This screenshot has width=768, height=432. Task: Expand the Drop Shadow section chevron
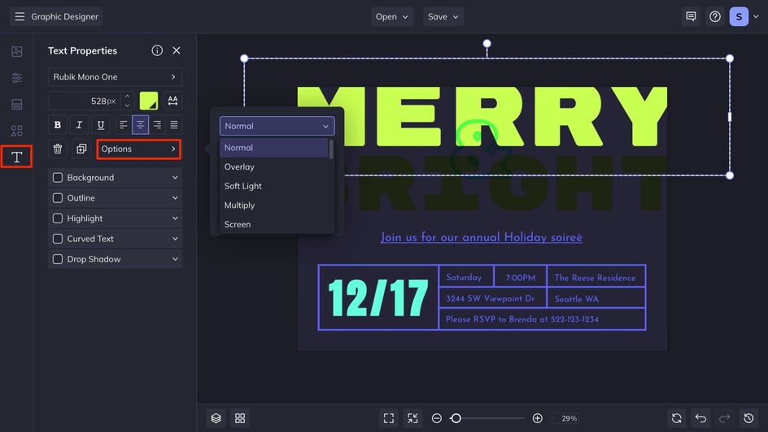pos(175,259)
